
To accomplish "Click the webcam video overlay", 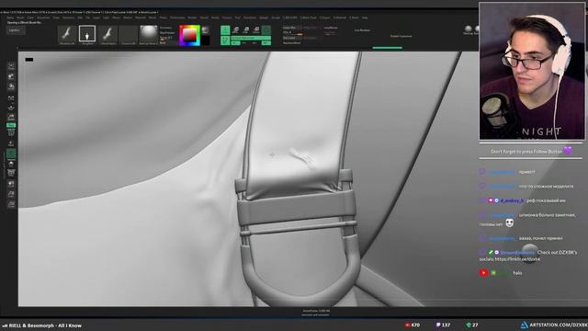I will coord(531,72).
